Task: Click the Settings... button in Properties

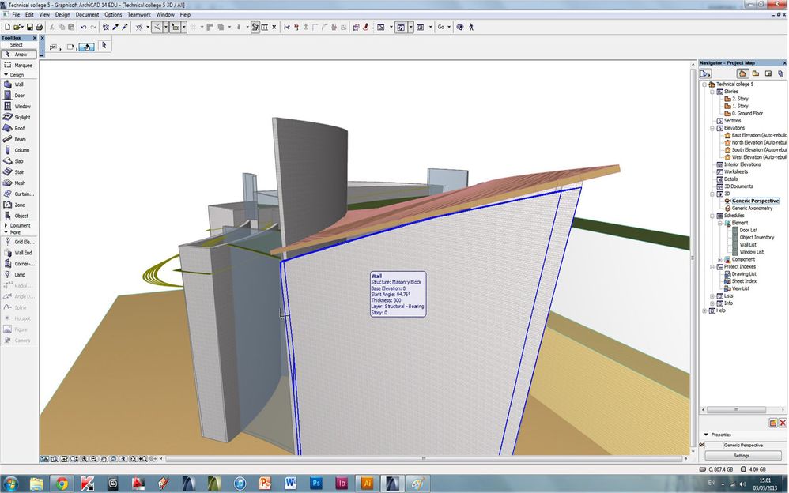Action: coord(742,456)
